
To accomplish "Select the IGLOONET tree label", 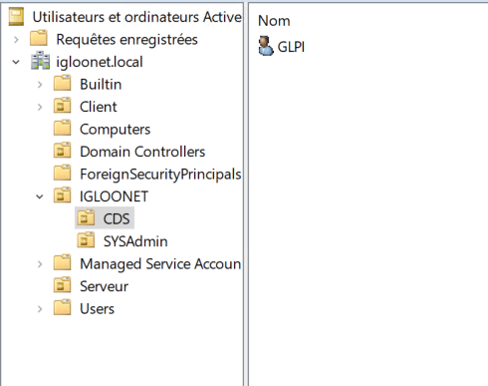I will (x=114, y=196).
